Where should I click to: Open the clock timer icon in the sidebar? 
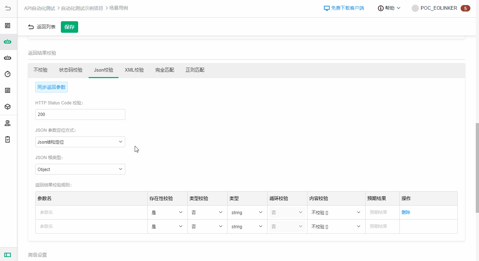point(8,74)
